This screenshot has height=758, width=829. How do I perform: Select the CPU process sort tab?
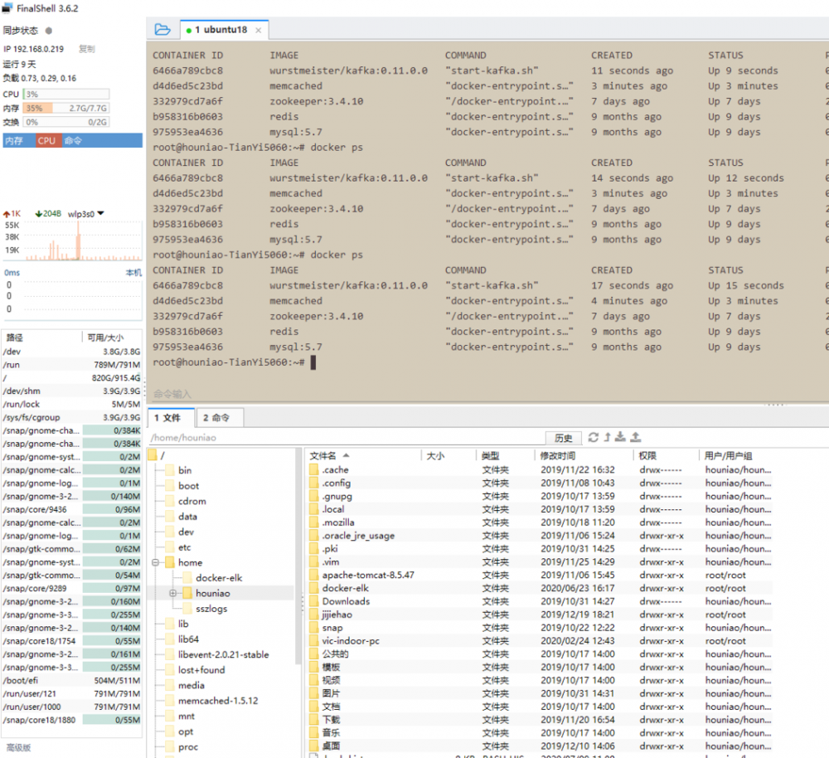pyautogui.click(x=46, y=141)
